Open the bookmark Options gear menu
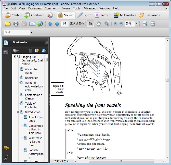Viewport: 171px width, 165px height. coord(15,51)
